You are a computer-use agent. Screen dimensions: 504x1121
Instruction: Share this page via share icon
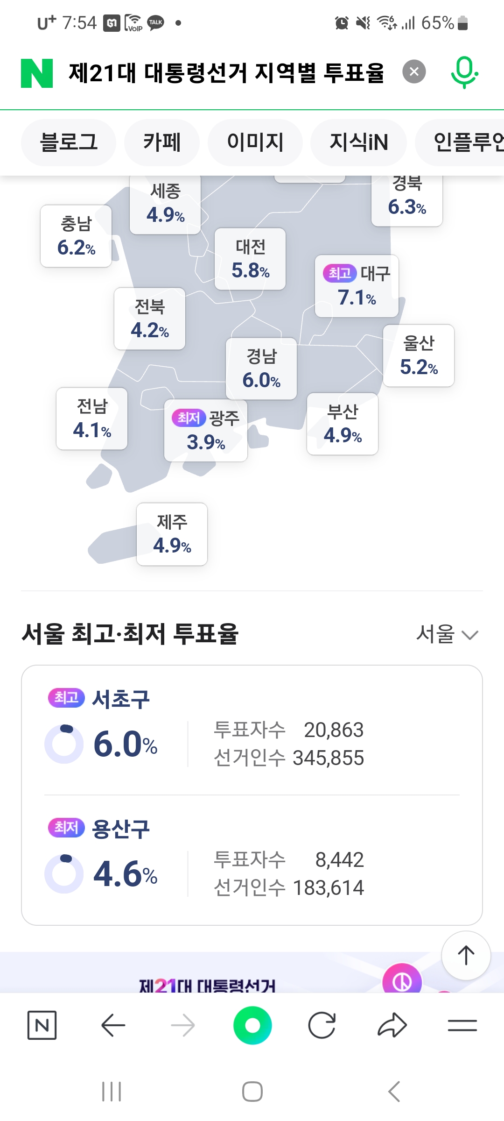[392, 1025]
